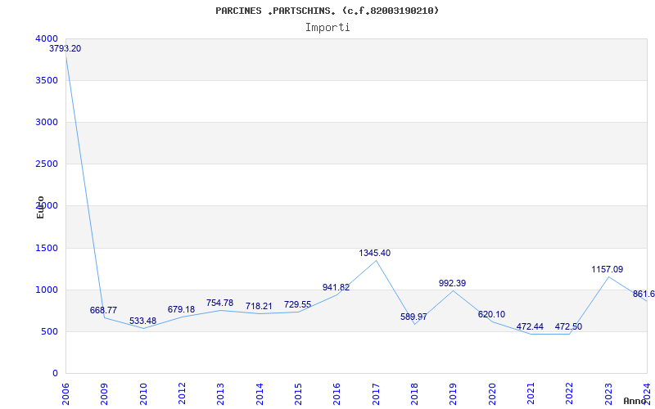
Task: Select the 1157.09 data label
Action: (x=608, y=270)
